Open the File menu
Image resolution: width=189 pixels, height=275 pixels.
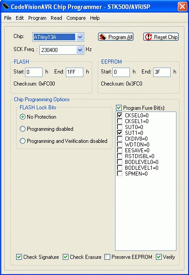tap(8, 18)
